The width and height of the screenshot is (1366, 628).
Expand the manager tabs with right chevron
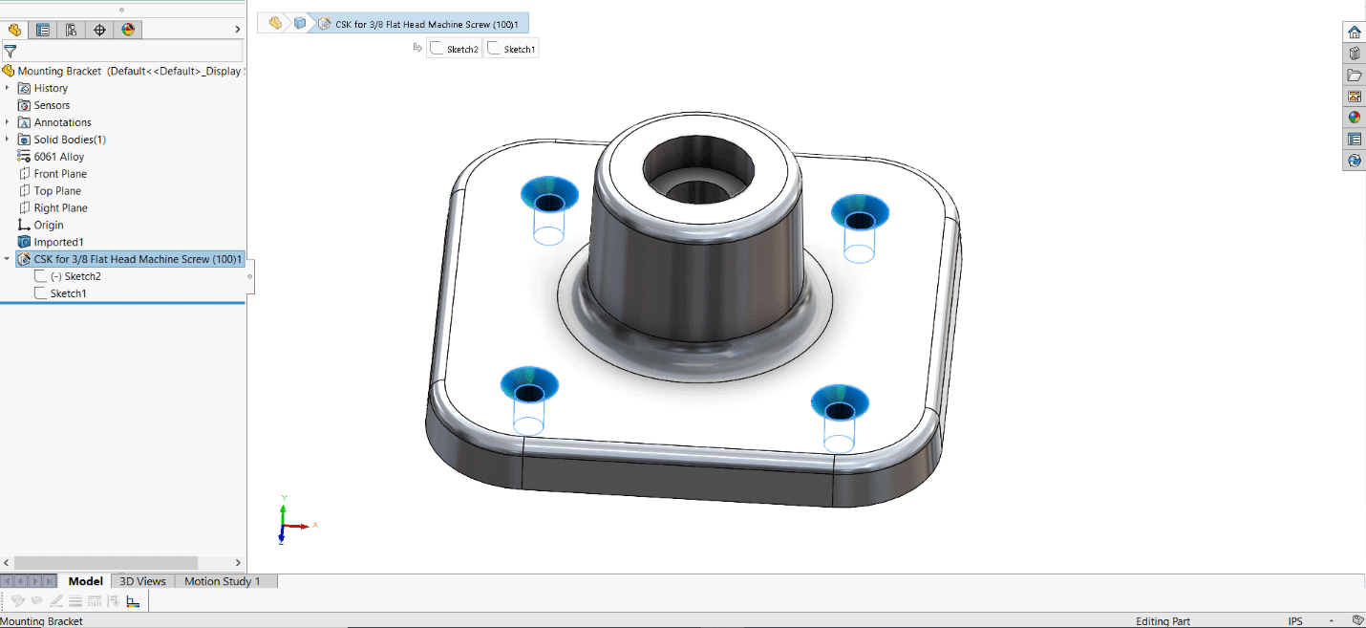point(238,30)
